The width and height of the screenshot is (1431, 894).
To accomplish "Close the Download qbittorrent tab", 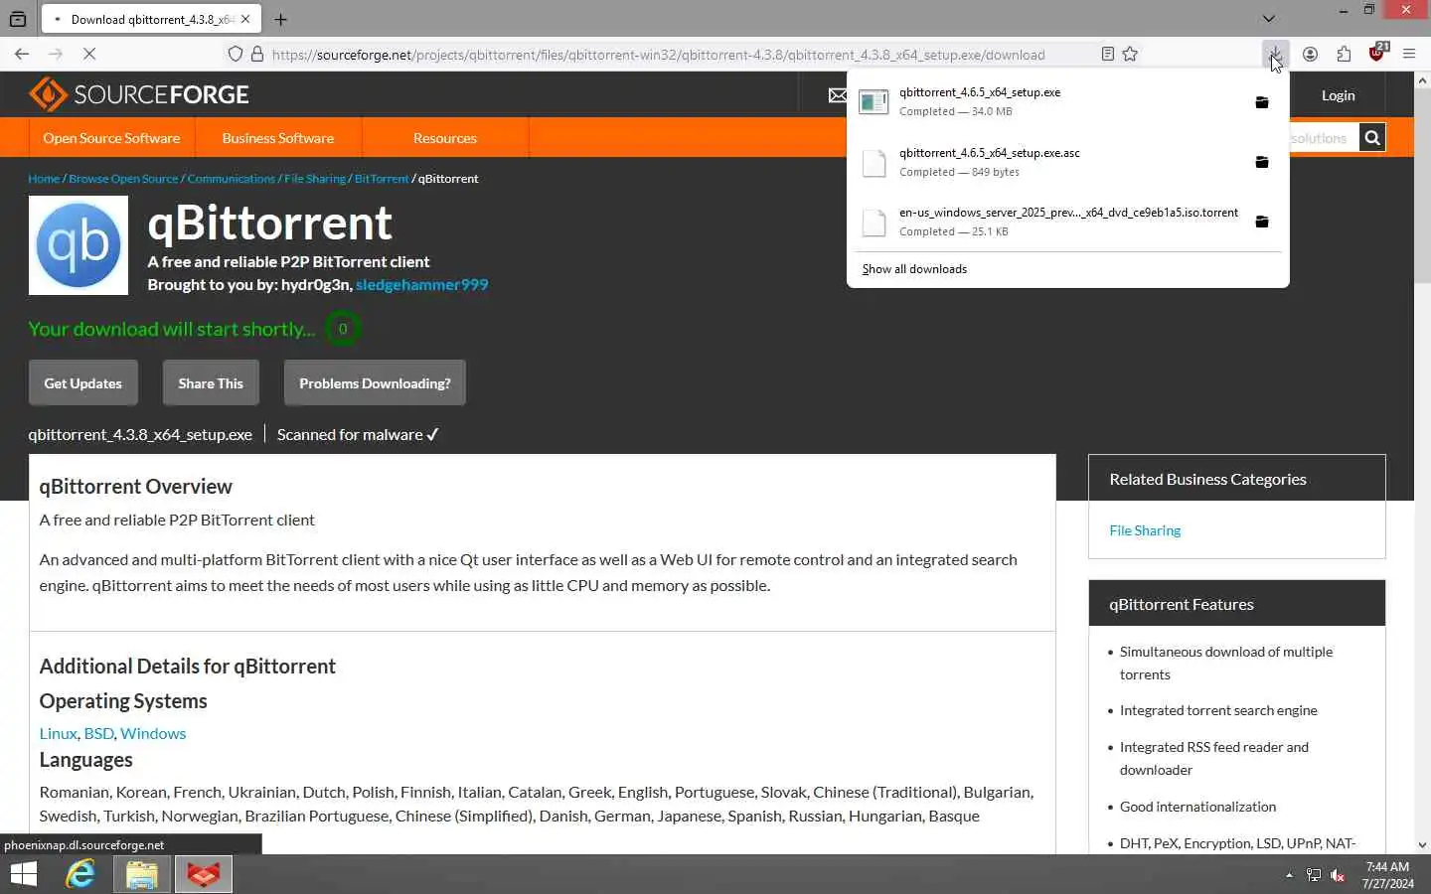I will (x=245, y=19).
